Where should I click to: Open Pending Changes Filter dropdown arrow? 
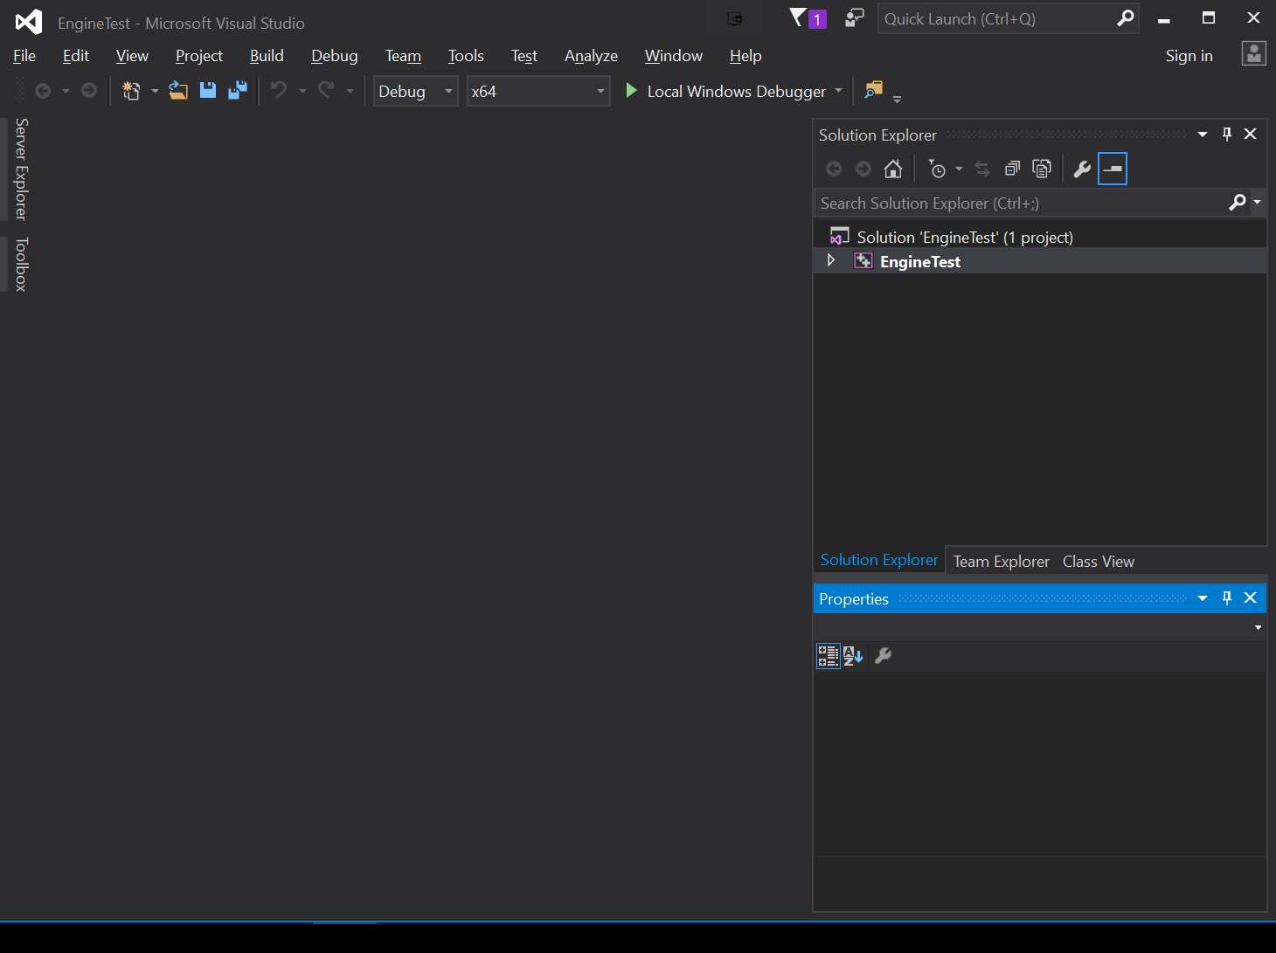pos(959,169)
